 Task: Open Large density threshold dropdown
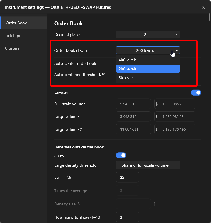click(148, 165)
